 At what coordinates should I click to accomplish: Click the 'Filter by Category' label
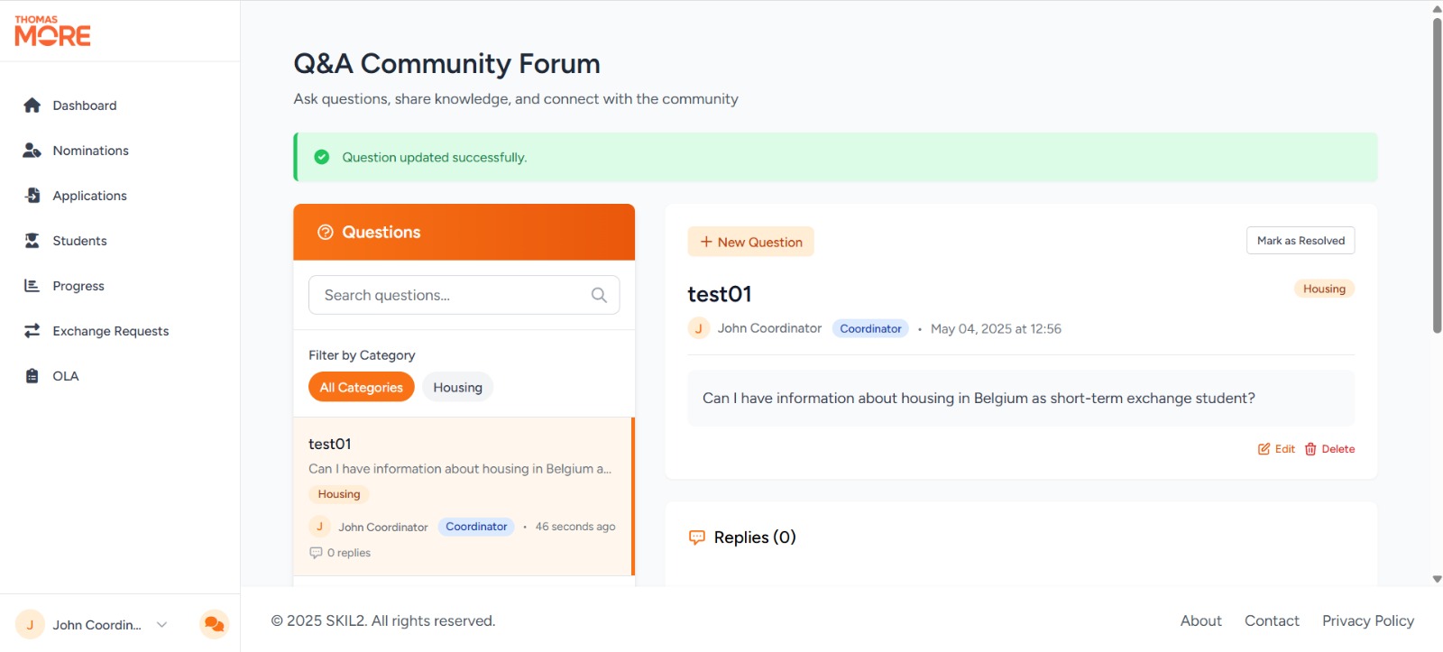coord(362,355)
